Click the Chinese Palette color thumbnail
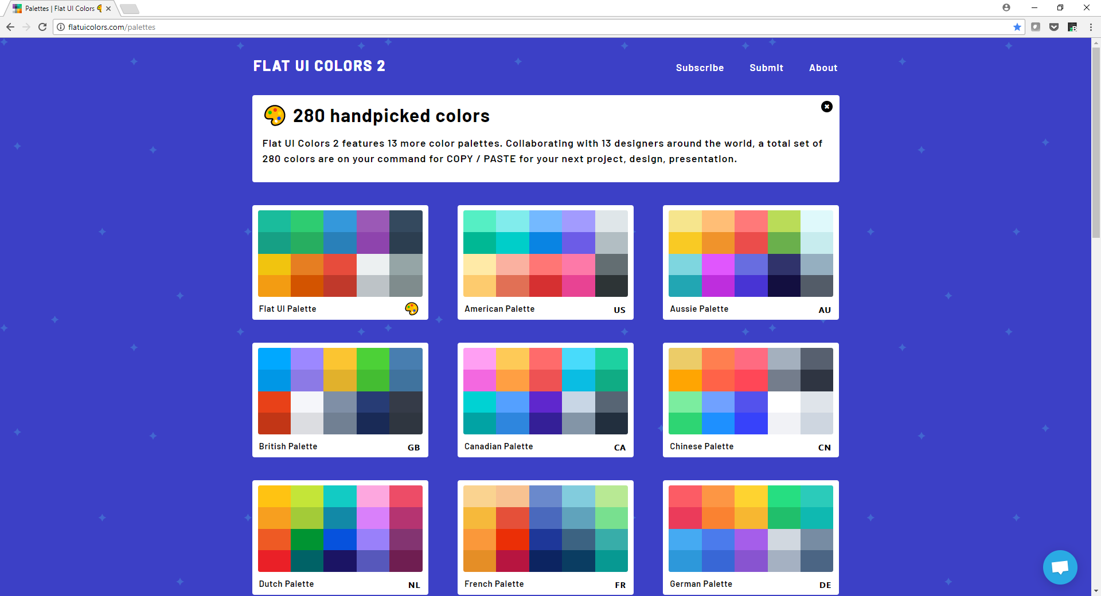The height and width of the screenshot is (596, 1101). pyautogui.click(x=751, y=391)
